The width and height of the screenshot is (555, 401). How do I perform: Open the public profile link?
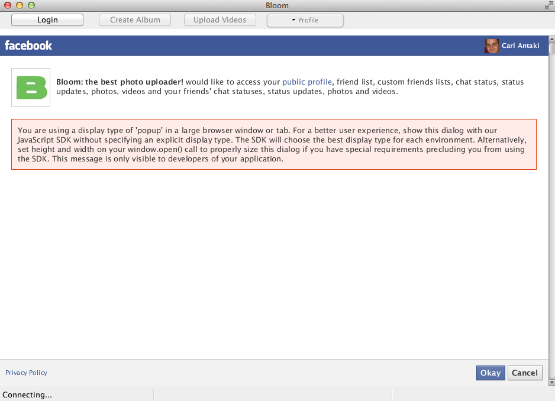coord(307,82)
